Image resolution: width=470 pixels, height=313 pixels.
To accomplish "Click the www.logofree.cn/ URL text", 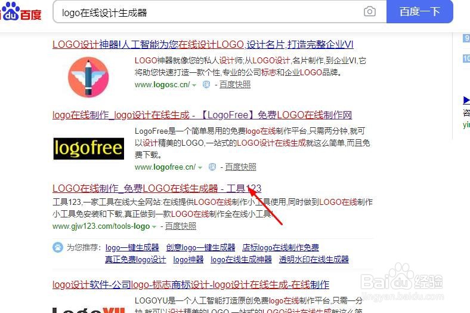I will point(165,167).
